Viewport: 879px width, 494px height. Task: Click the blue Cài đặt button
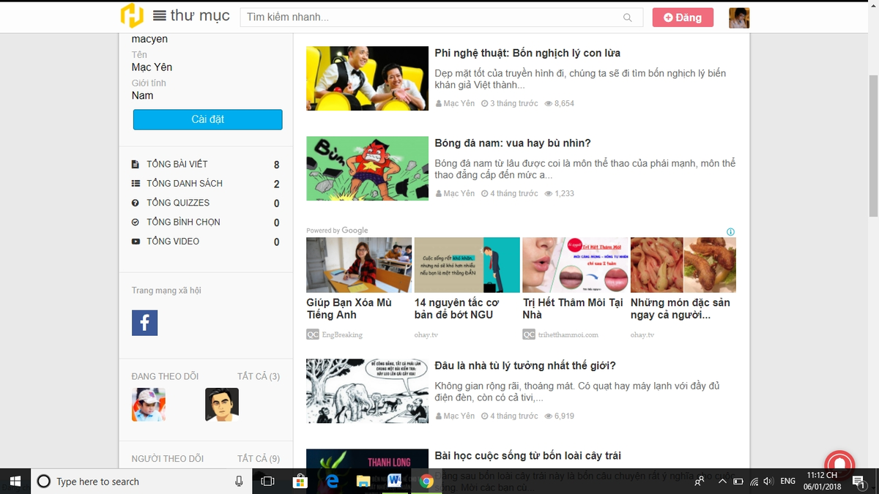coord(207,119)
